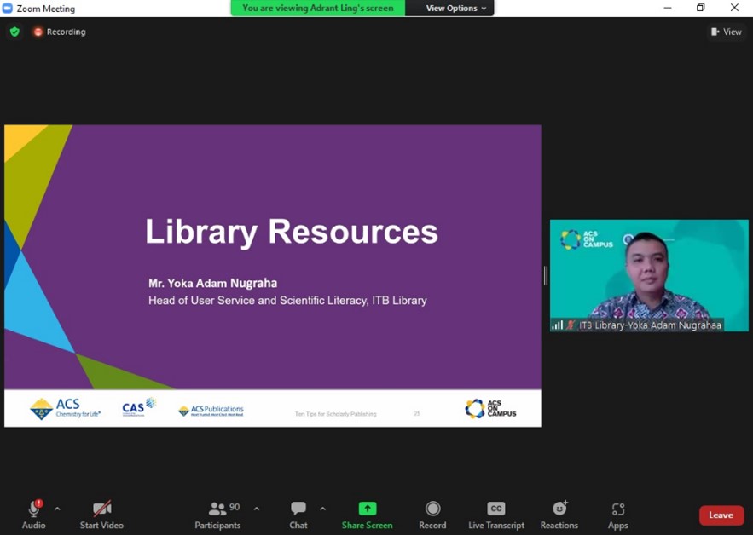Expand the Participants options arrow
Viewport: 753px width, 535px height.
tap(257, 509)
